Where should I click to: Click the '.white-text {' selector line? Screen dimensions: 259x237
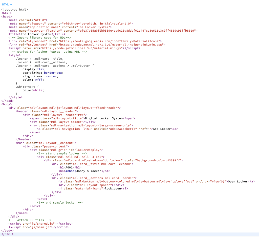(x=27, y=87)
